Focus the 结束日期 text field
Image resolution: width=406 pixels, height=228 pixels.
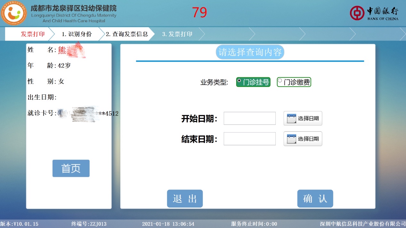click(249, 139)
